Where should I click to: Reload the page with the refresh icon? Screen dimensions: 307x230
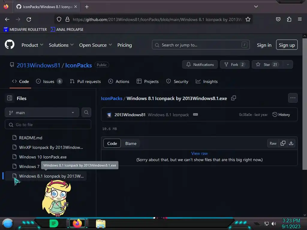click(x=29, y=19)
